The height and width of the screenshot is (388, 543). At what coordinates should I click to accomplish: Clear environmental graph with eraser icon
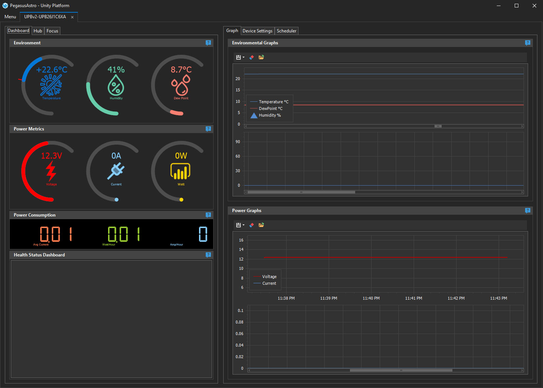(252, 57)
